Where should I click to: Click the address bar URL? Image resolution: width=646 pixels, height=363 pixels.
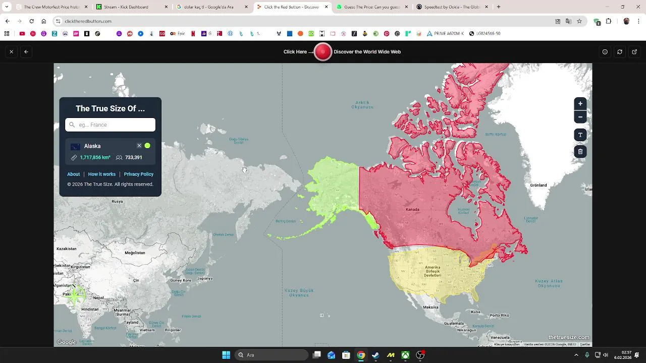pyautogui.click(x=88, y=21)
